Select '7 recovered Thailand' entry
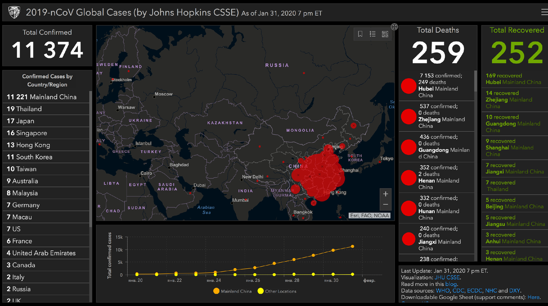548x306 pixels. click(514, 186)
